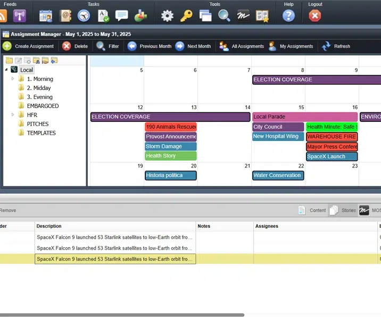The width and height of the screenshot is (381, 317).
Task: Select the Provost Announcement assignment
Action: [171, 137]
